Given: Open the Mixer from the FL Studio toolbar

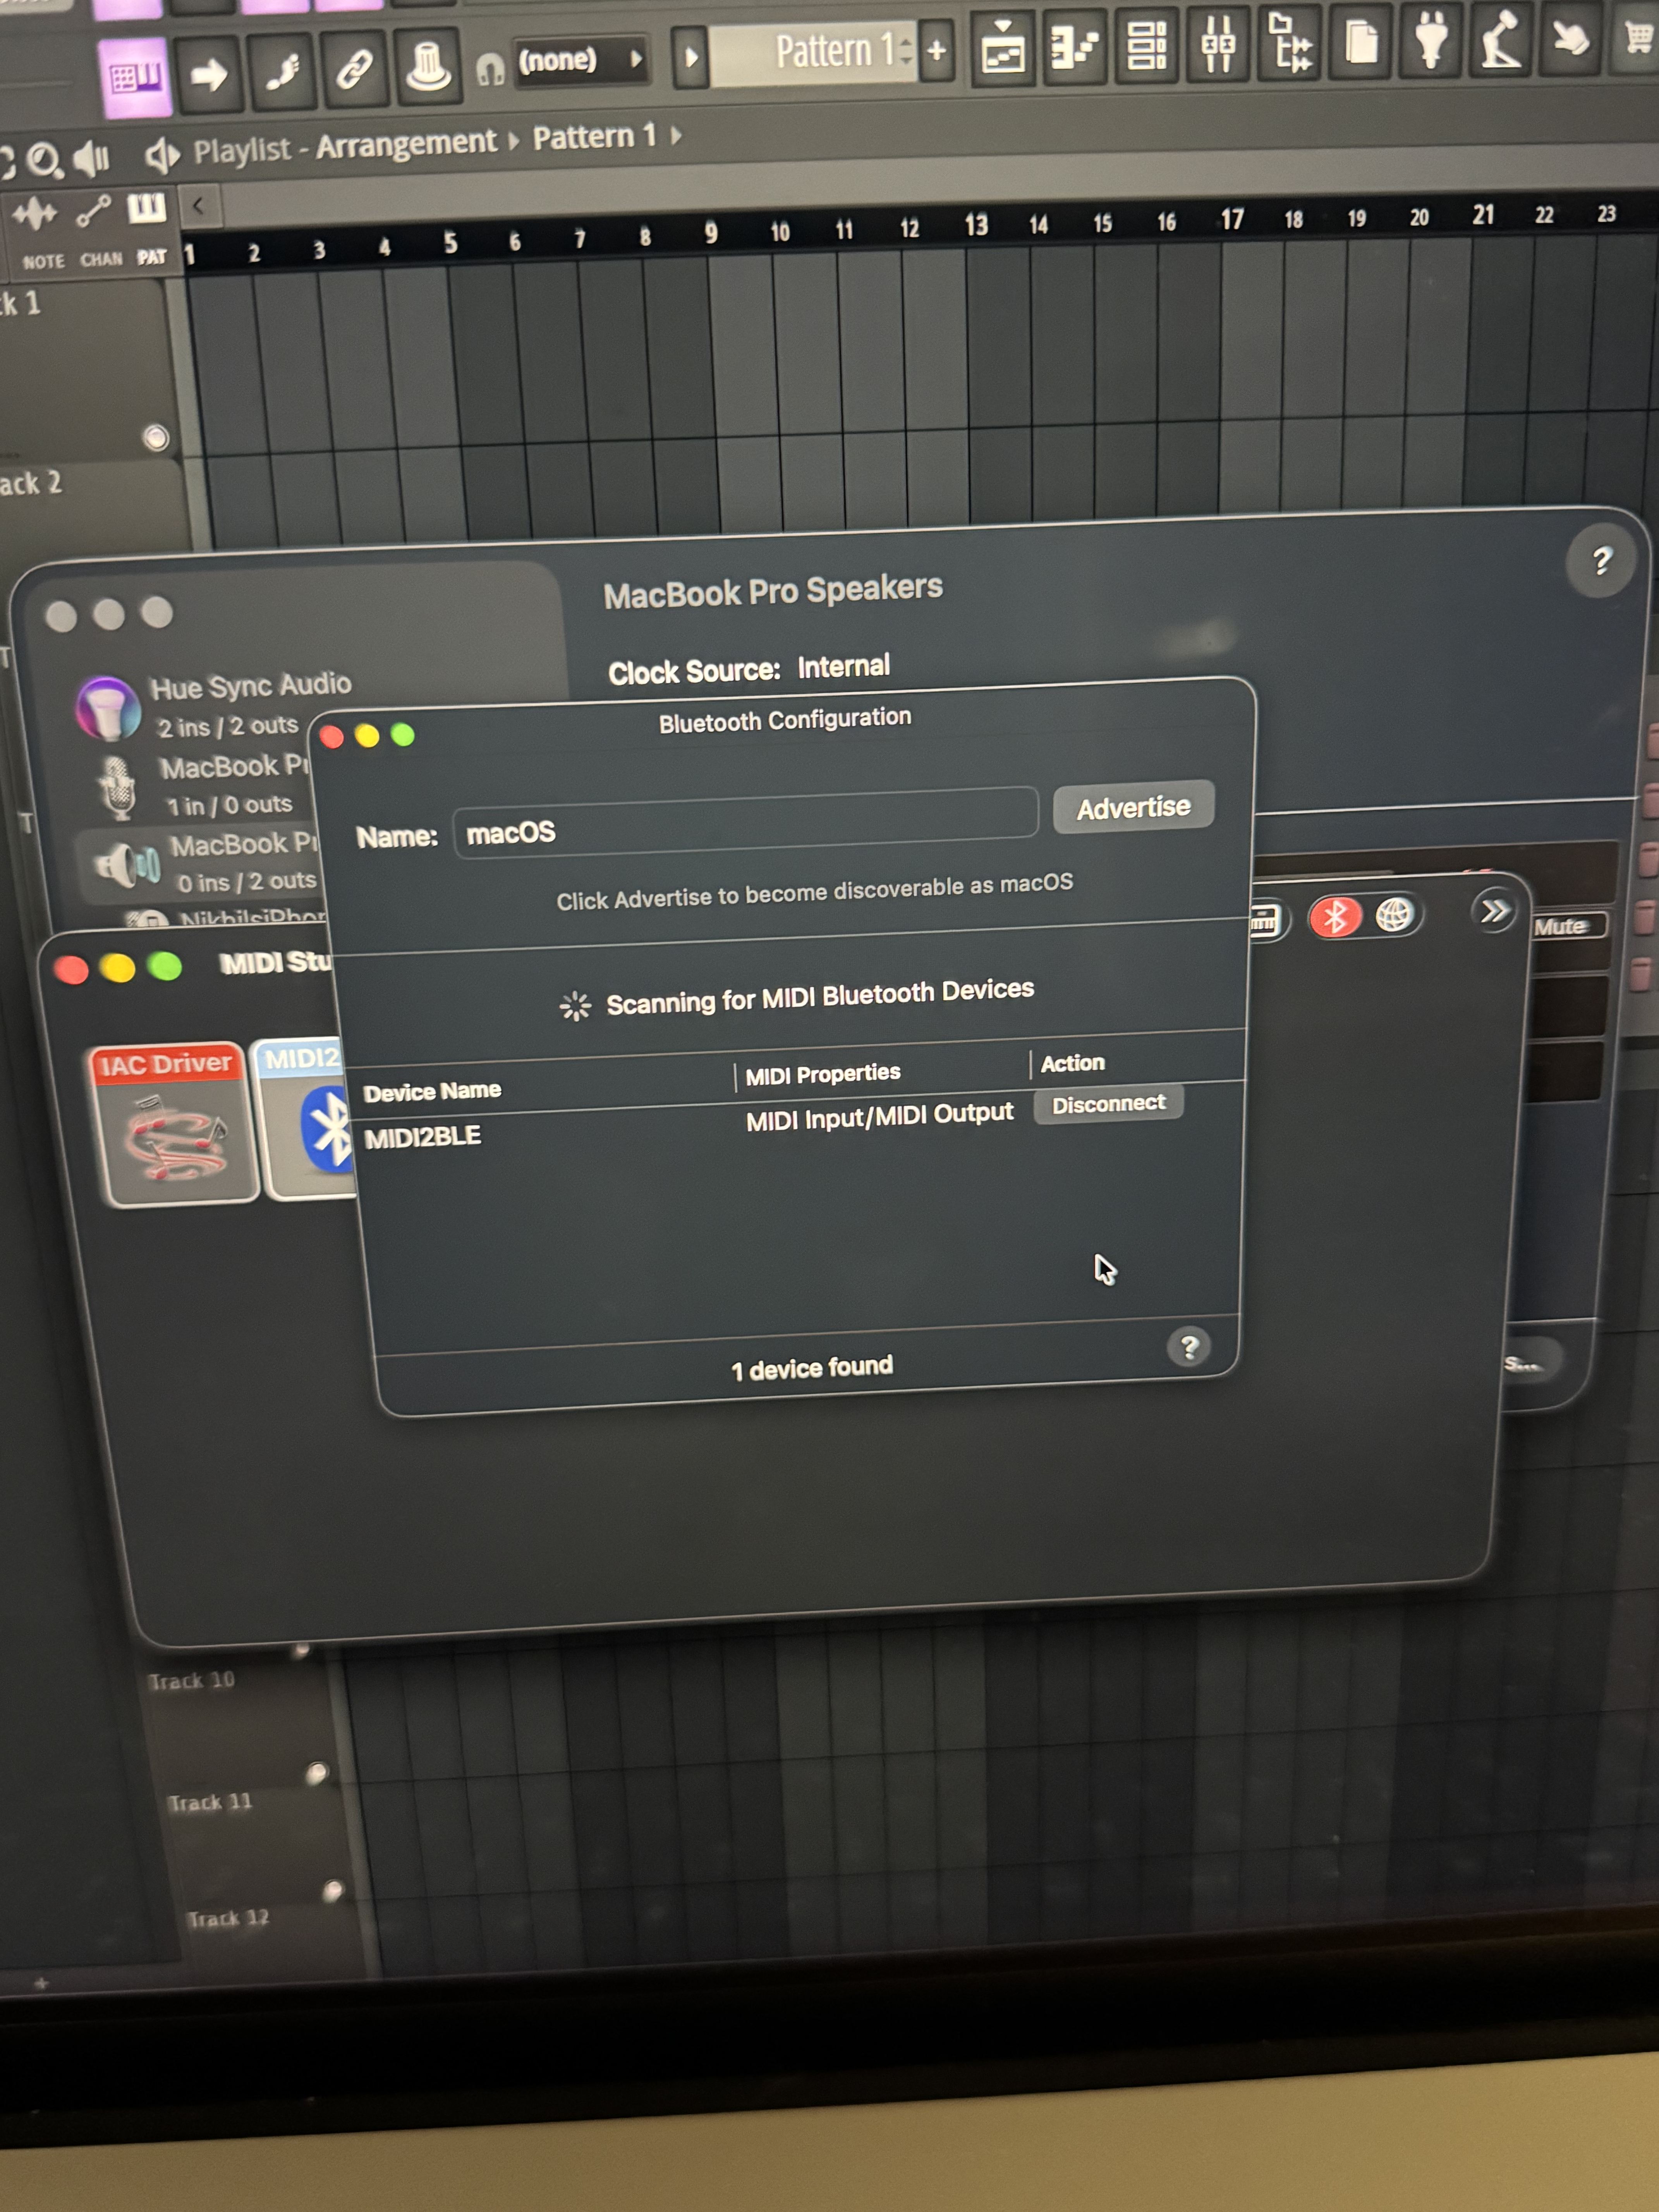Looking at the screenshot, I should 1220,45.
